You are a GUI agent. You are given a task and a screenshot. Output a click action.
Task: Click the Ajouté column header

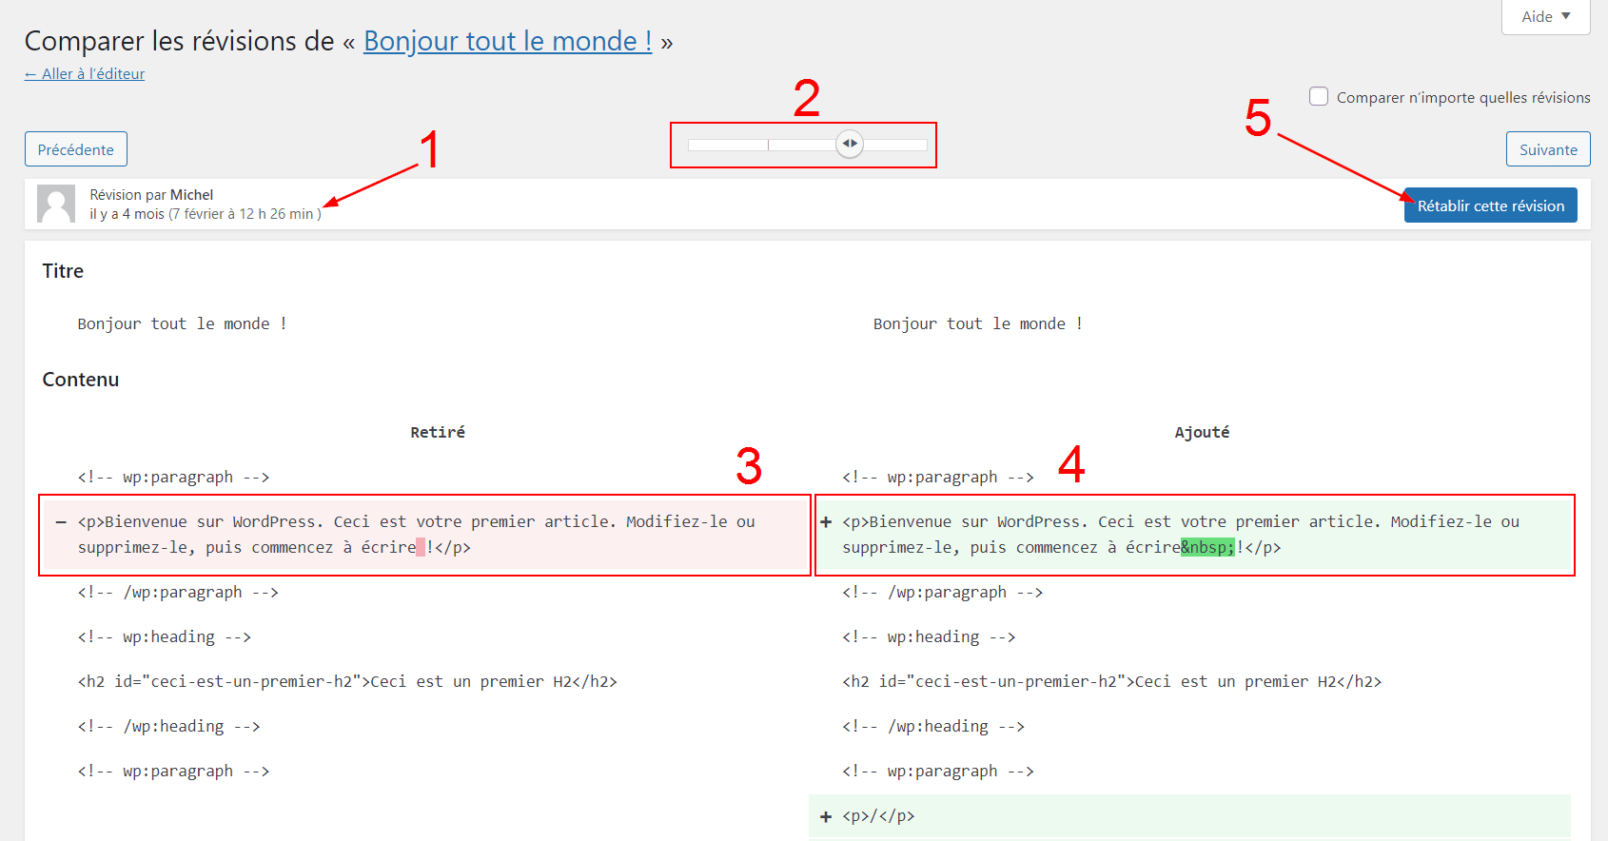click(1202, 432)
